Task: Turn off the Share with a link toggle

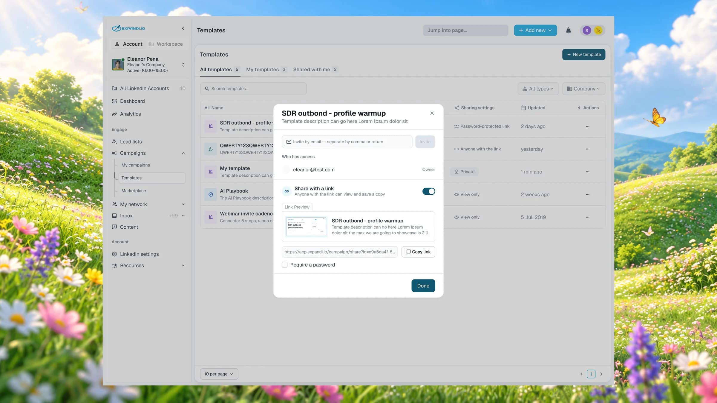Action: [x=429, y=191]
